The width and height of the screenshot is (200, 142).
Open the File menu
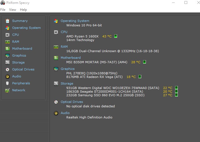pos(3,10)
